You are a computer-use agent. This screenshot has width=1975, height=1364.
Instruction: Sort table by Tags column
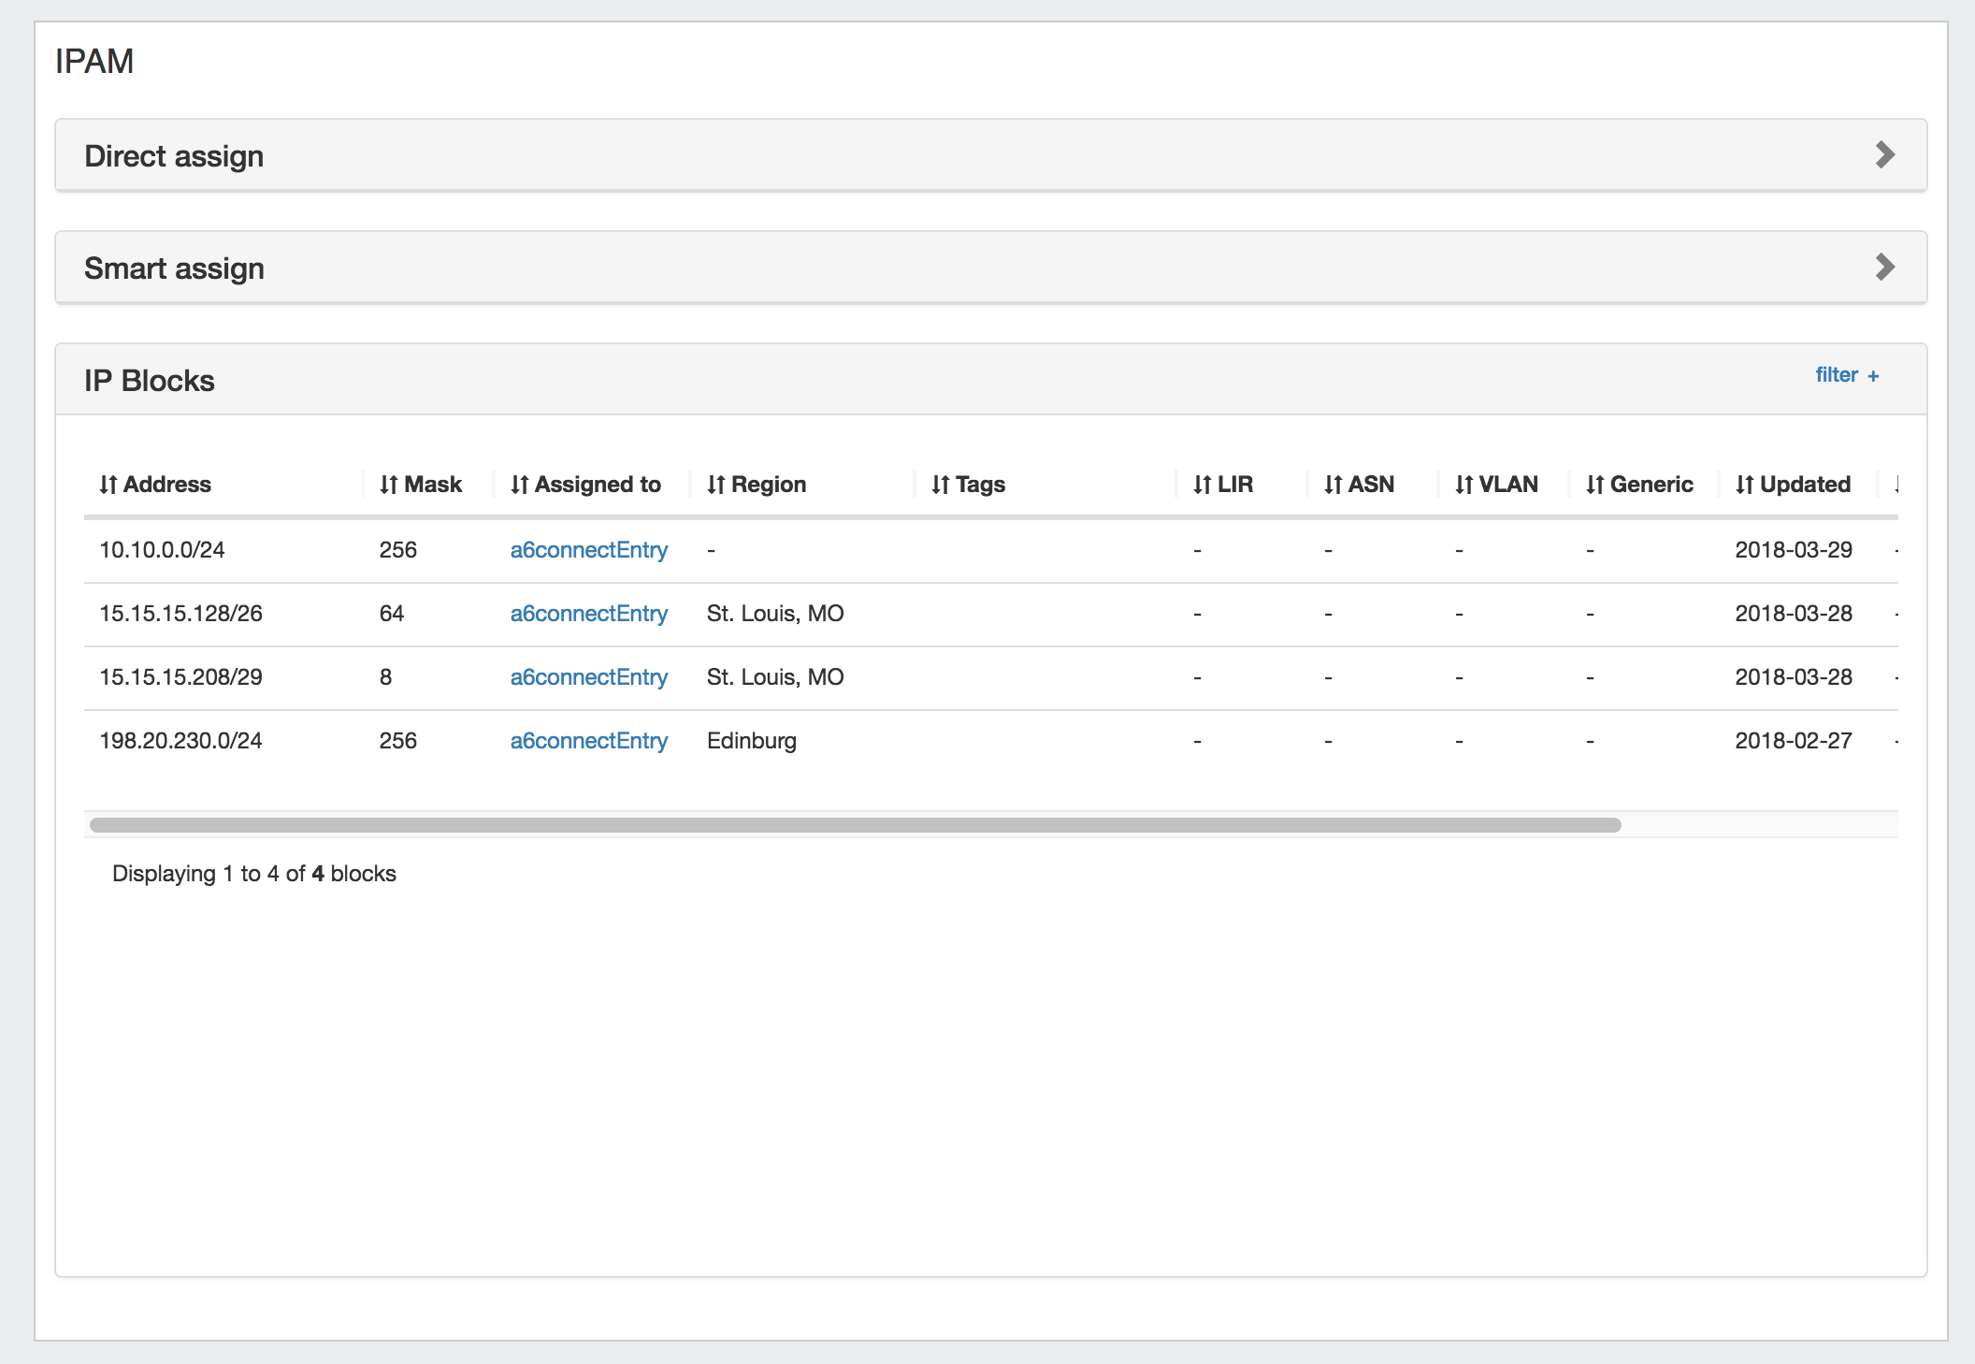pos(968,485)
